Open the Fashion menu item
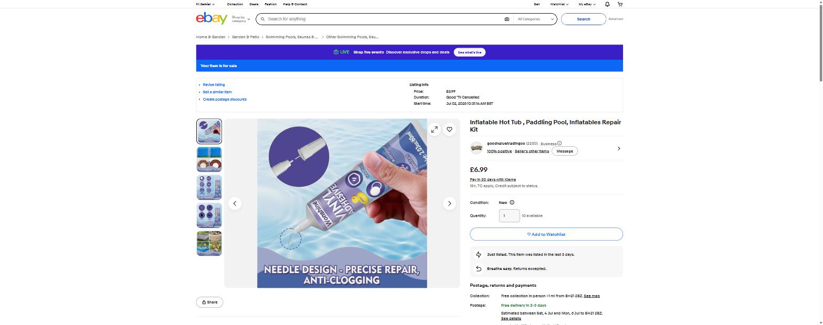 pos(270,4)
